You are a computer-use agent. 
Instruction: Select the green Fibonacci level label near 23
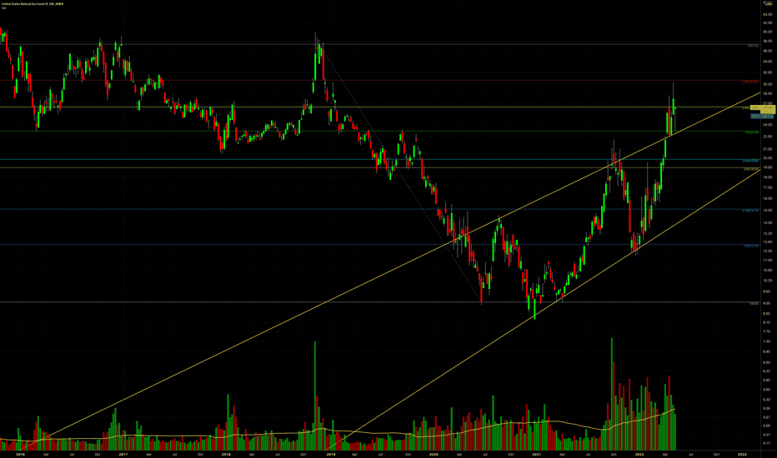pos(752,132)
